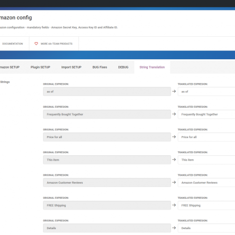Click 'Translated Expresion' label above 'as of'
This screenshot has width=235, height=235.
[192, 84]
